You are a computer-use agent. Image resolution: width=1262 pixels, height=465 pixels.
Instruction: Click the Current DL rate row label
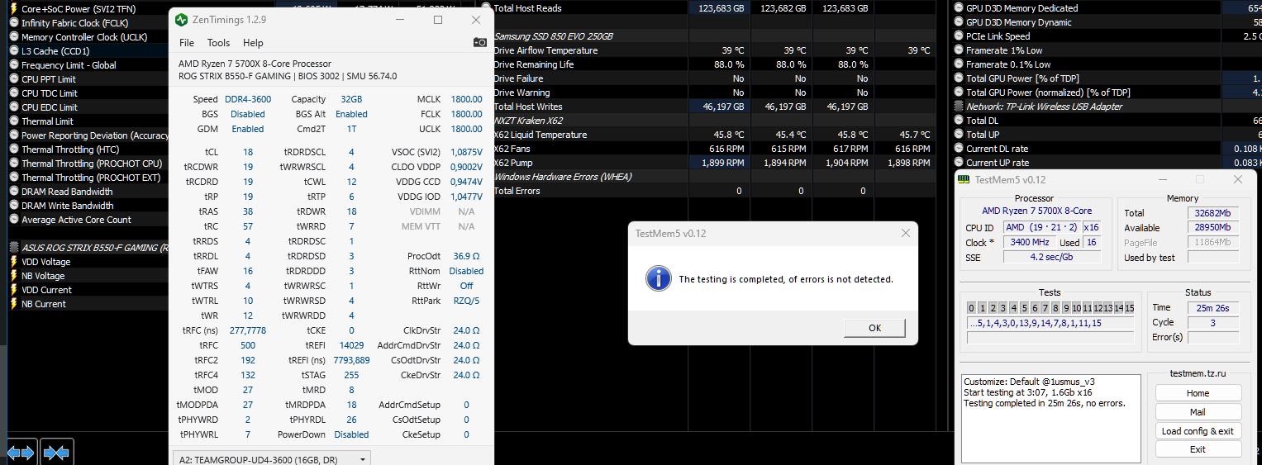[997, 149]
